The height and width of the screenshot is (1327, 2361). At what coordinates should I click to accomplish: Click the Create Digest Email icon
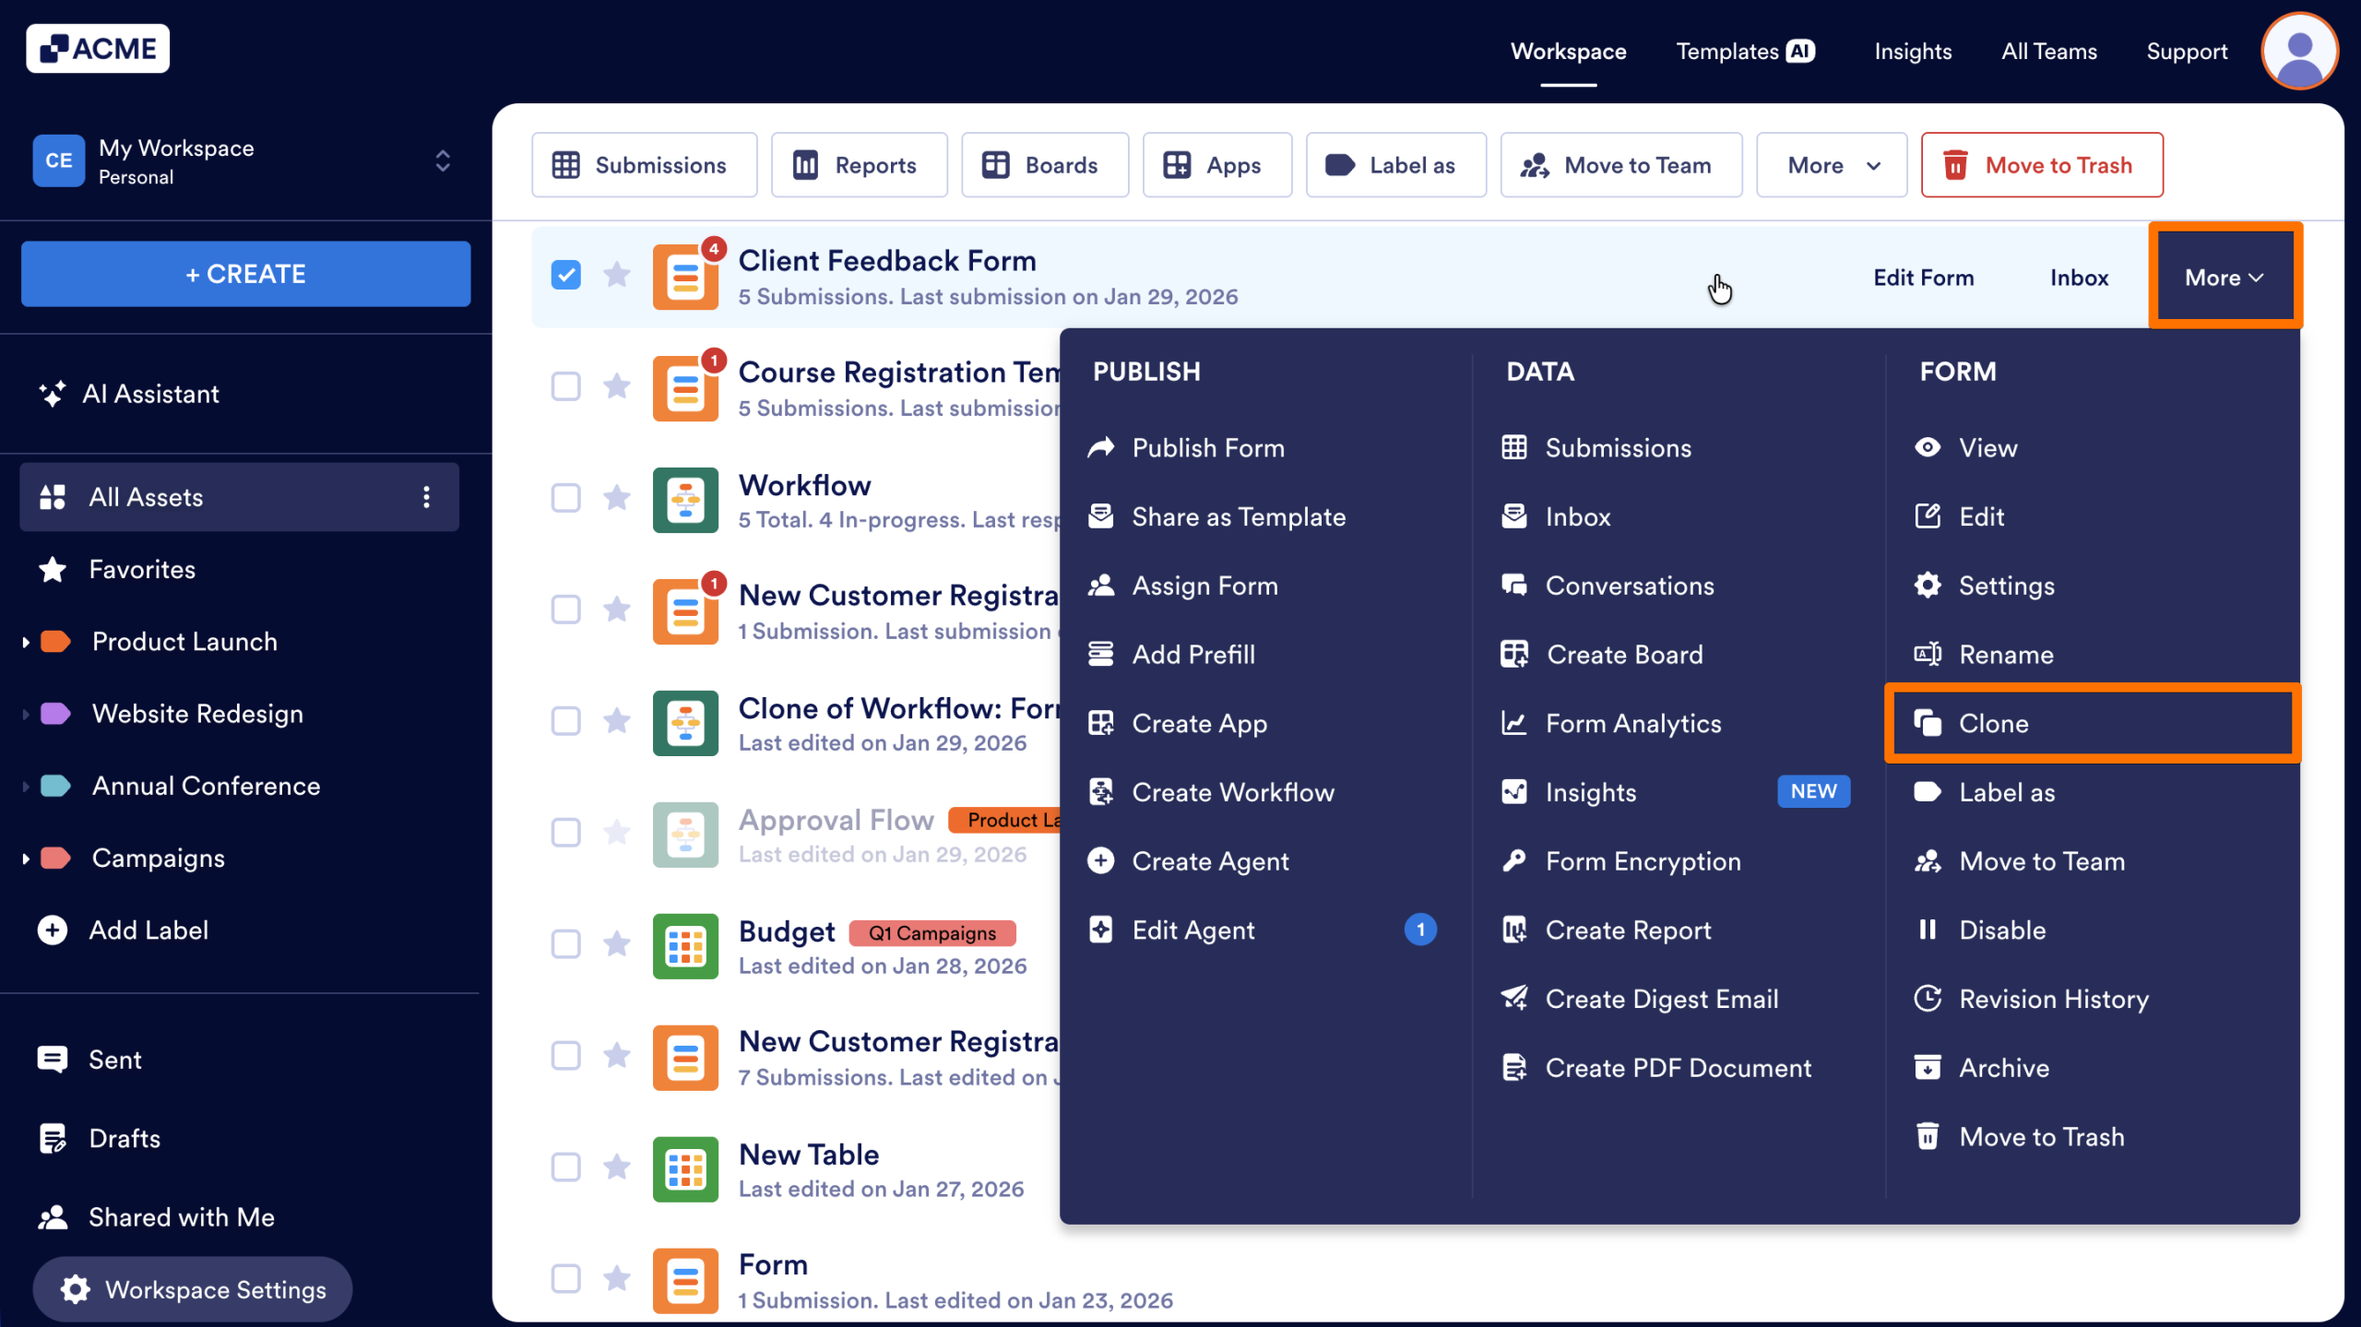(x=1513, y=999)
